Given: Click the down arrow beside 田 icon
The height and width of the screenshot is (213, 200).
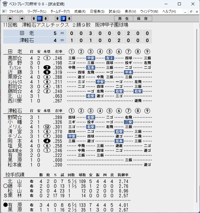Looking at the screenshot, I should tap(46, 18).
